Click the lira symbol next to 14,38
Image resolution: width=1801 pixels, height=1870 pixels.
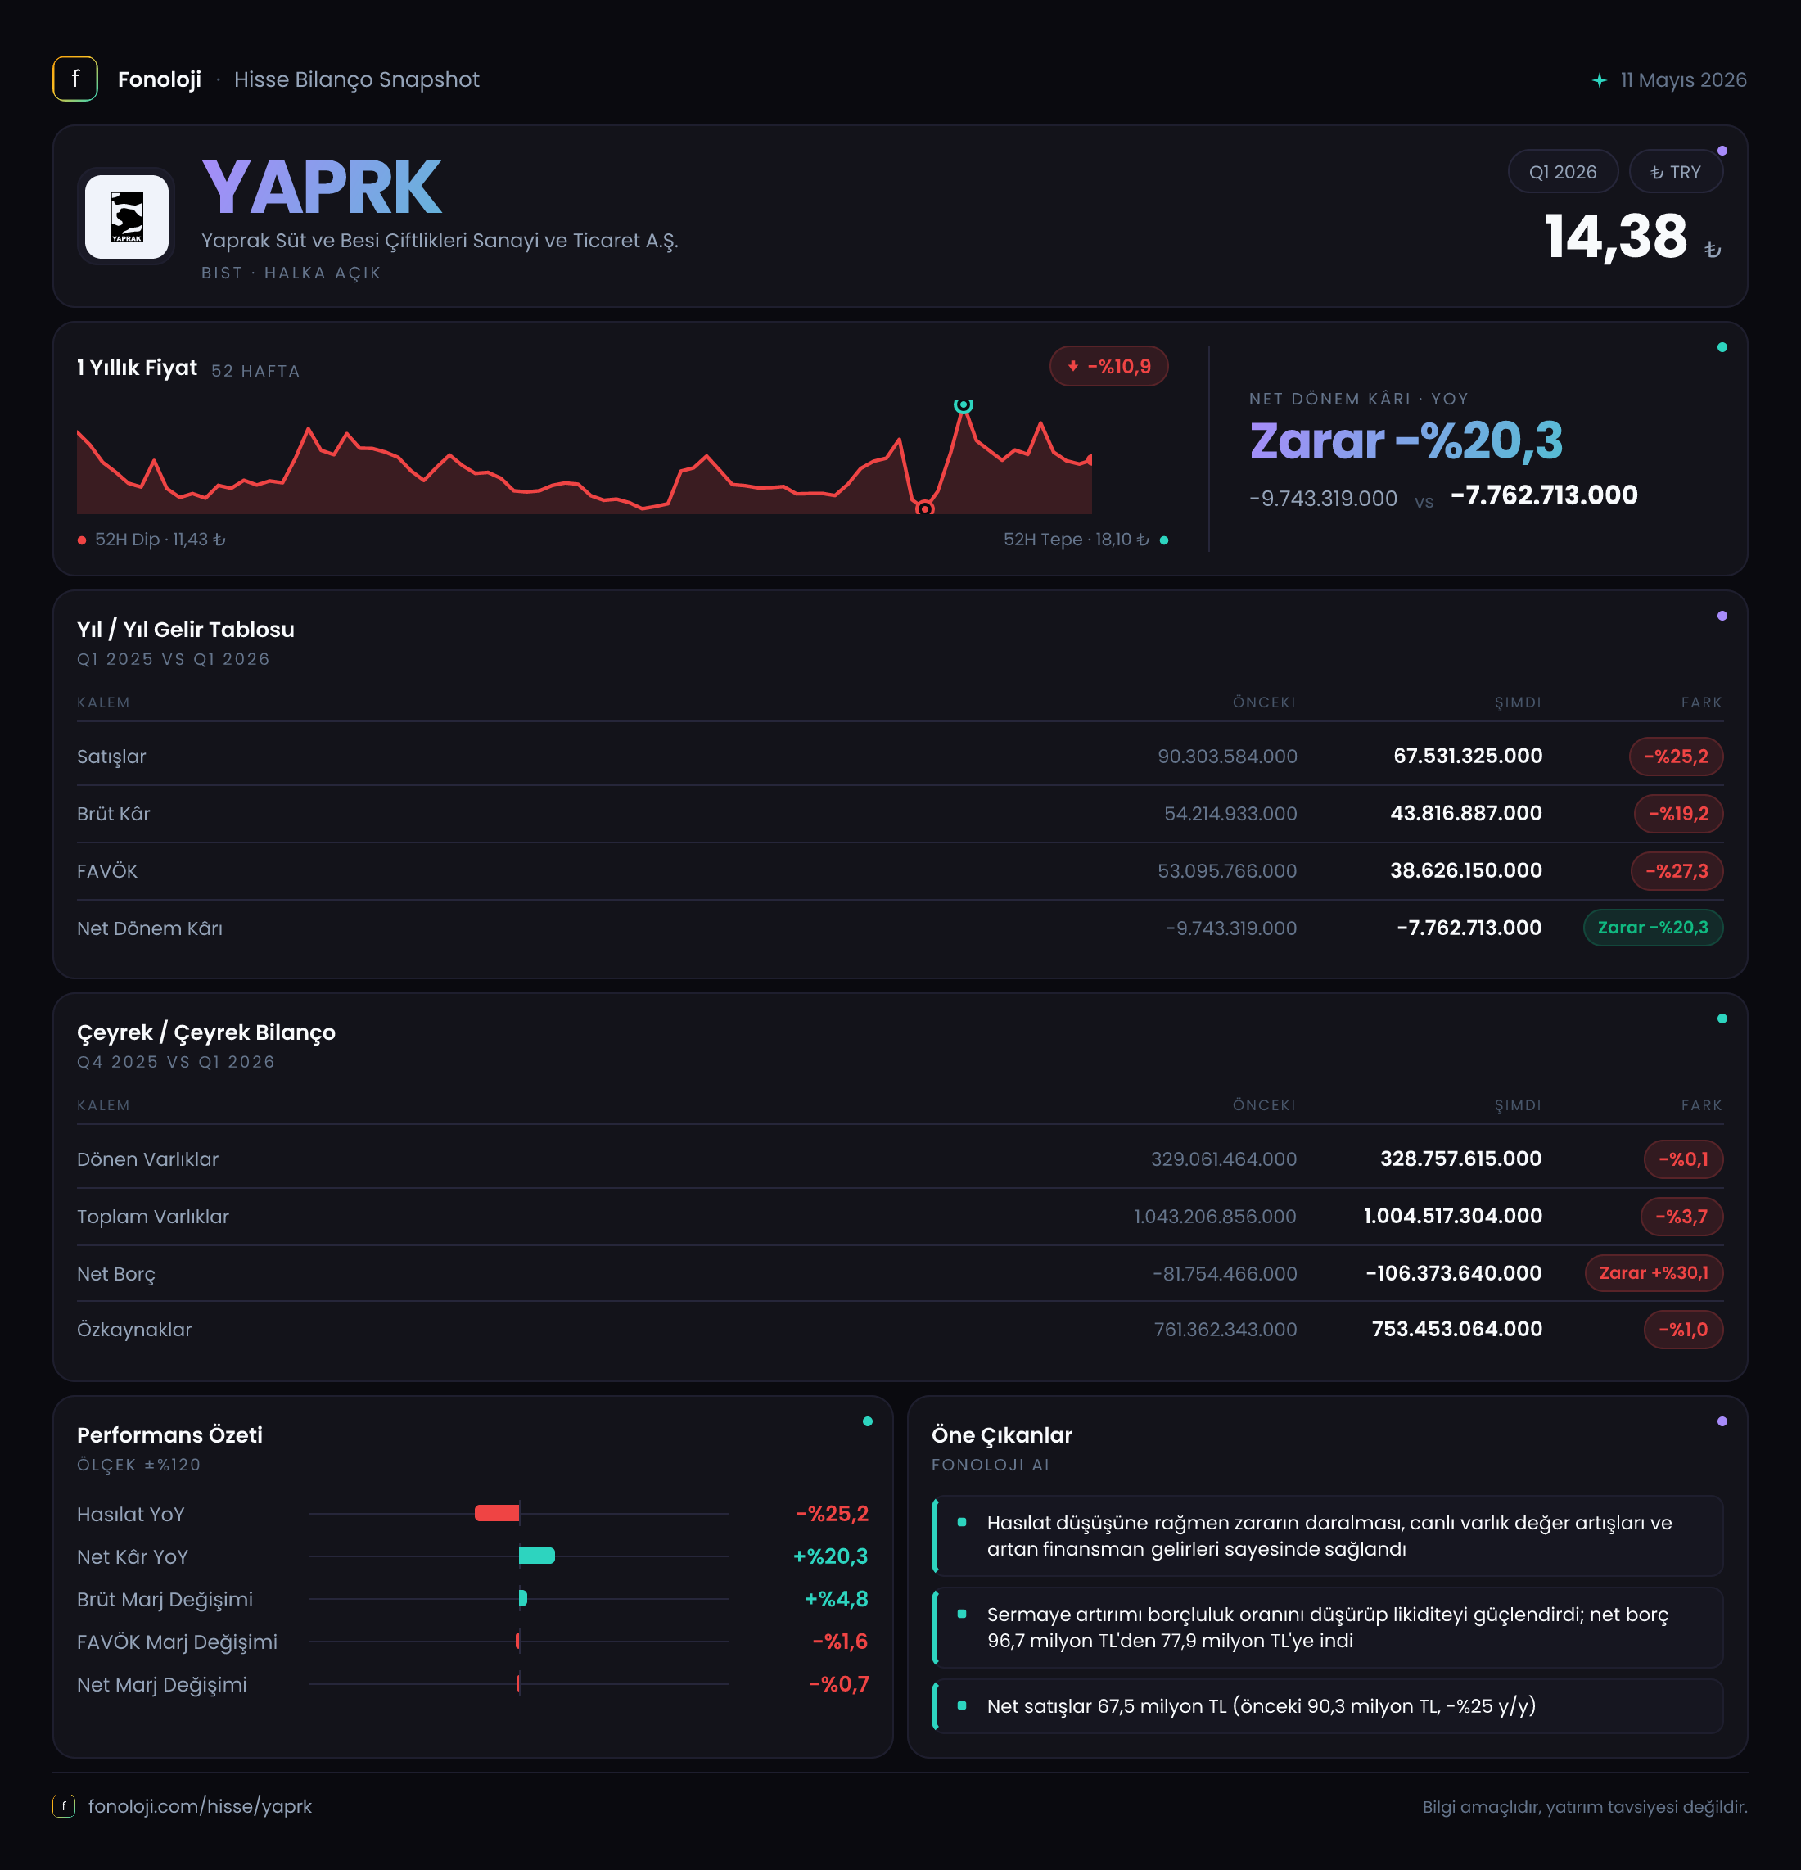[1713, 249]
